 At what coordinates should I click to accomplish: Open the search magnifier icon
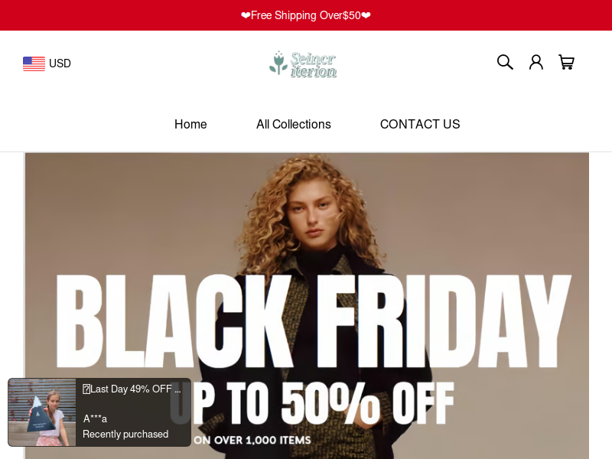click(505, 62)
